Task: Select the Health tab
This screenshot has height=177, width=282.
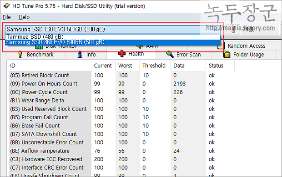Action: [131, 54]
